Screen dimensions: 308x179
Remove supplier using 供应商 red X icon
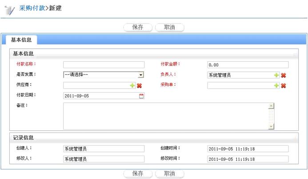pyautogui.click(x=139, y=86)
